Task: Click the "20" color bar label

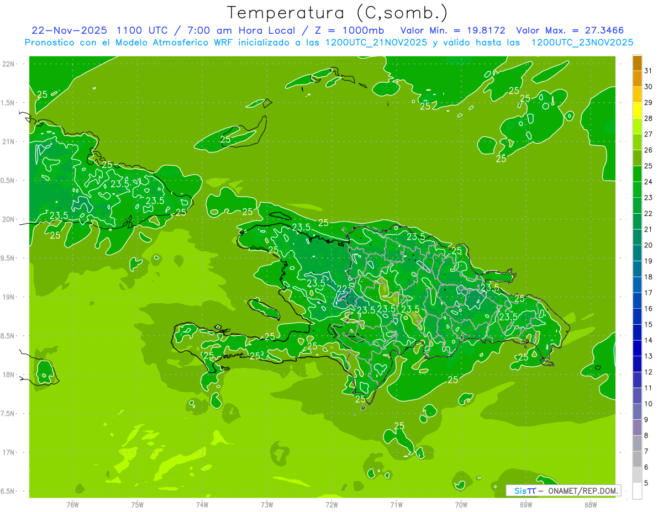Action: (649, 245)
